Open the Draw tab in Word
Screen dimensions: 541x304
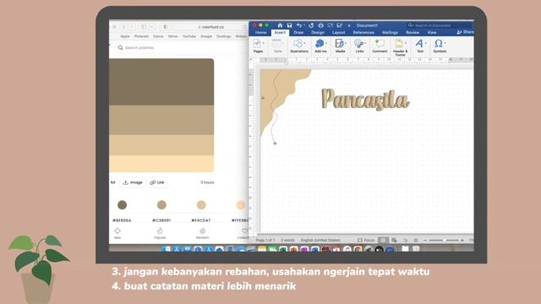tap(298, 32)
